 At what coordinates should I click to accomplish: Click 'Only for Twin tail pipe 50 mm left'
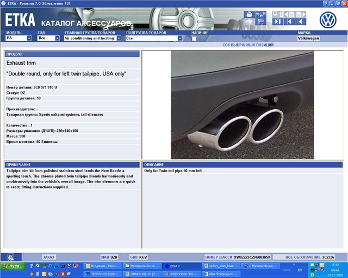point(173,170)
